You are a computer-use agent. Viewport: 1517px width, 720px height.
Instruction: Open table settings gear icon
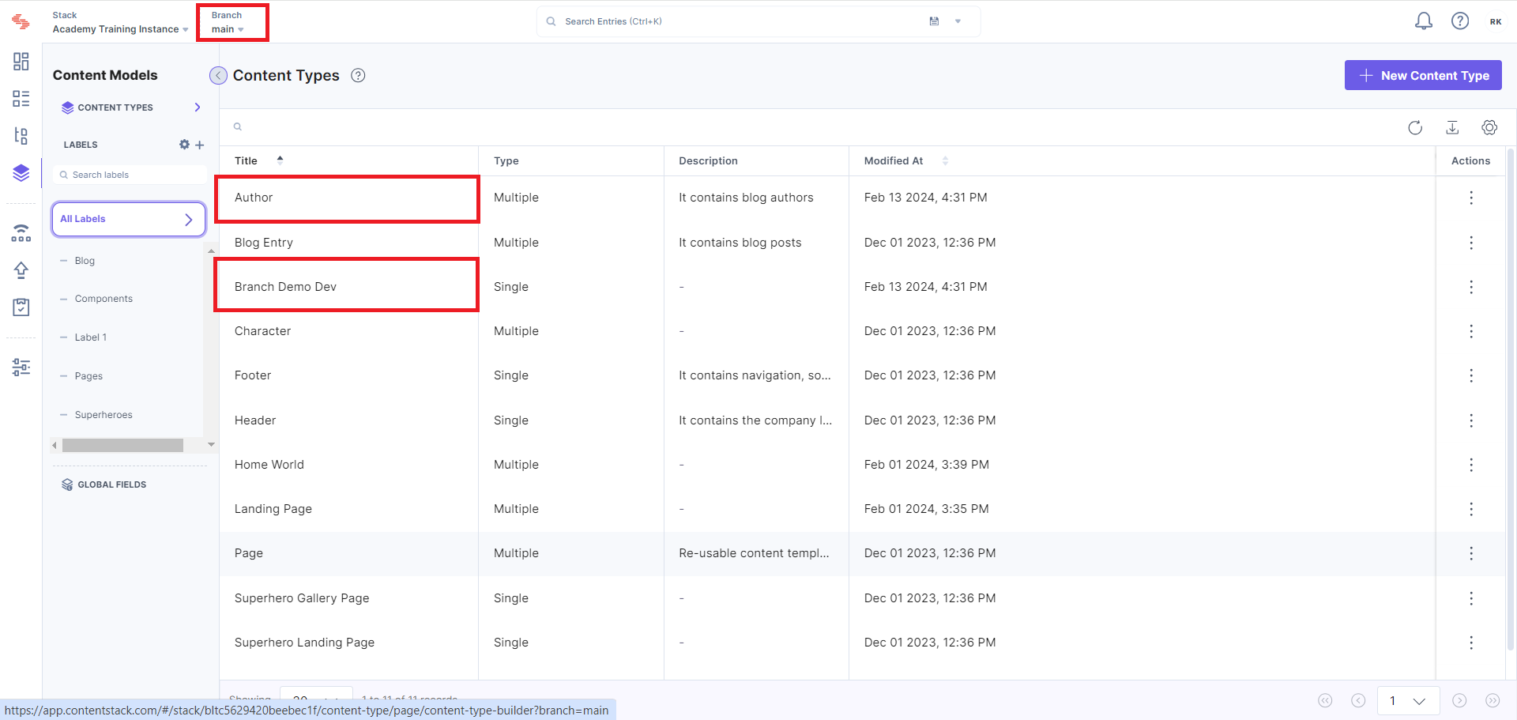click(1489, 127)
